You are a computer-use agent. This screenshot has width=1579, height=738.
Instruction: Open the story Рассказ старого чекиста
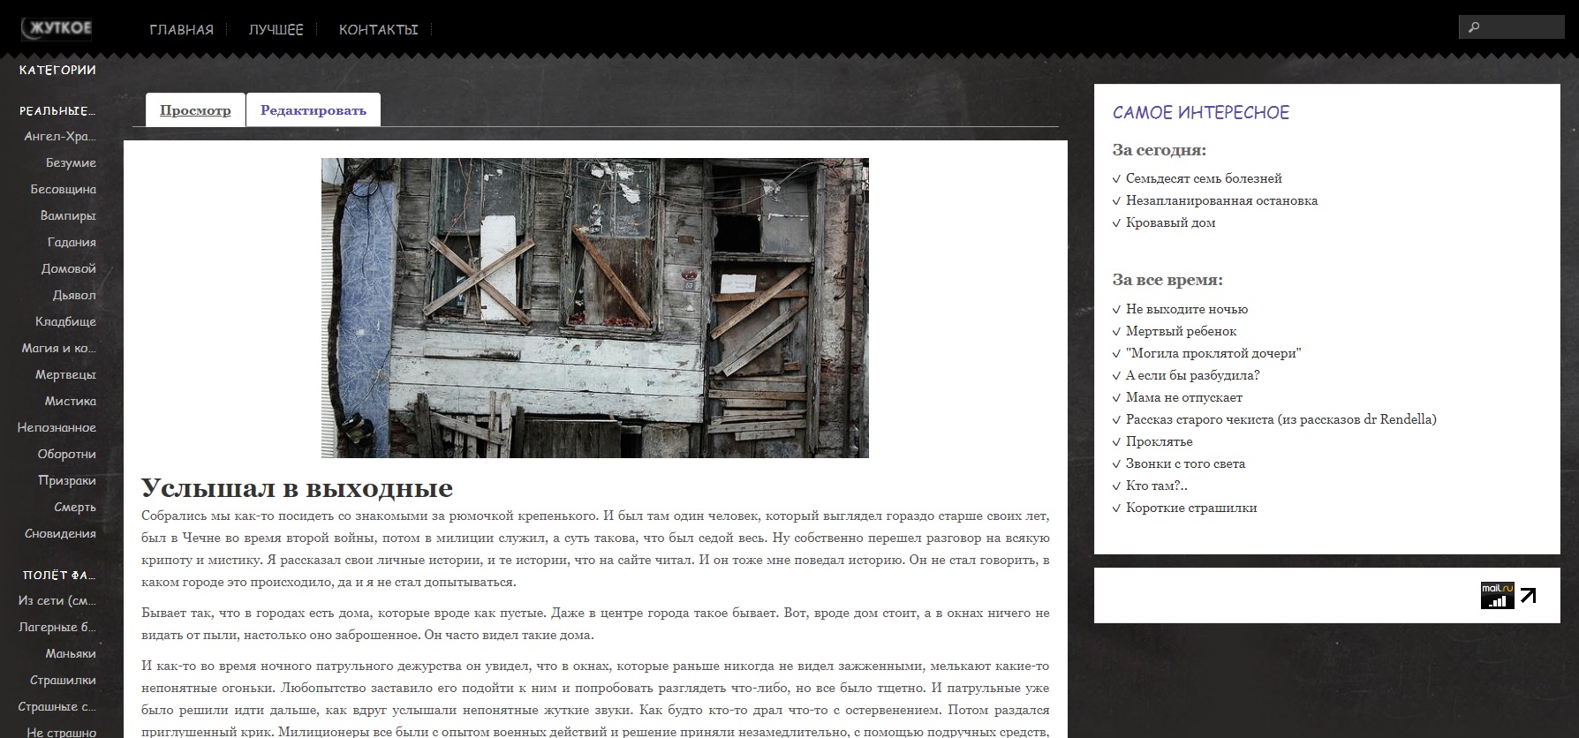[1281, 419]
